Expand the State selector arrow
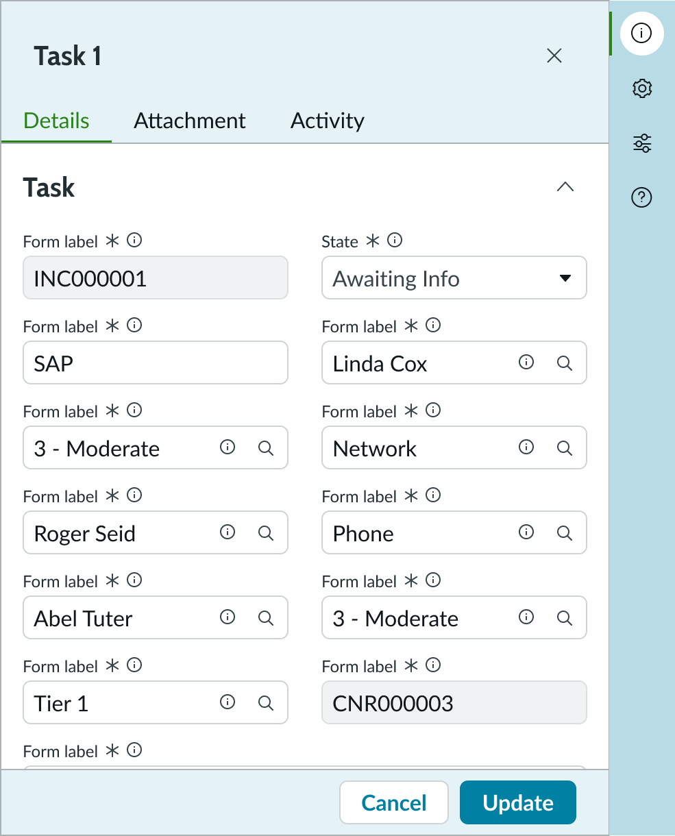 pos(565,278)
